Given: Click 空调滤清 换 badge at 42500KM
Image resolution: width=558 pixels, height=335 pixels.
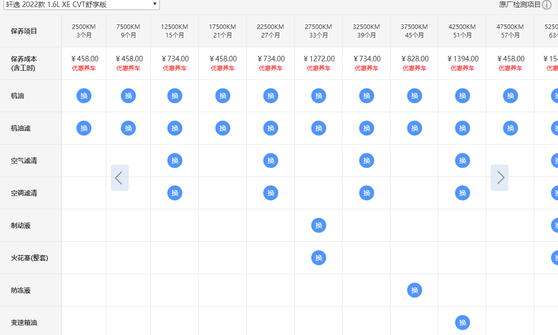Looking at the screenshot, I should pos(463,193).
